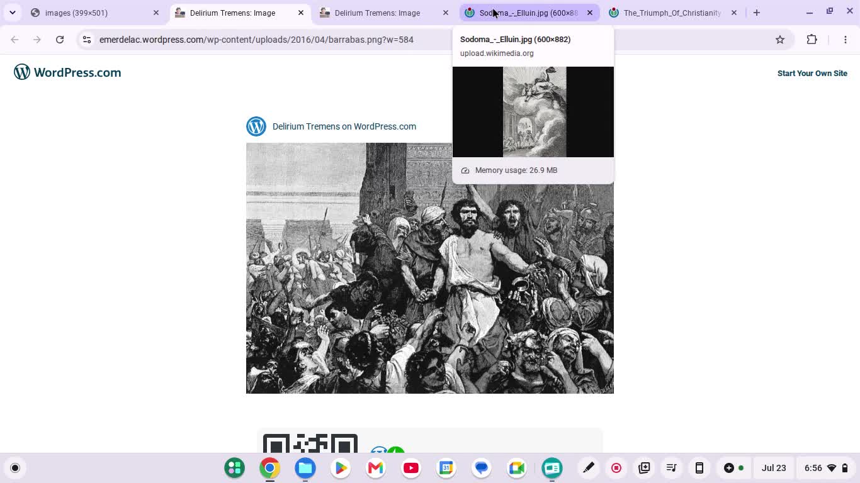This screenshot has width=860, height=483.
Task: Bookmark this page with the star icon
Action: [780, 40]
